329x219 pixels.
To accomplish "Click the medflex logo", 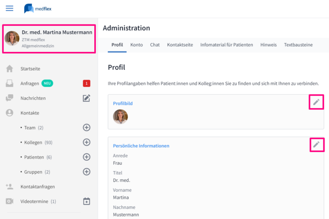I will pos(38,9).
